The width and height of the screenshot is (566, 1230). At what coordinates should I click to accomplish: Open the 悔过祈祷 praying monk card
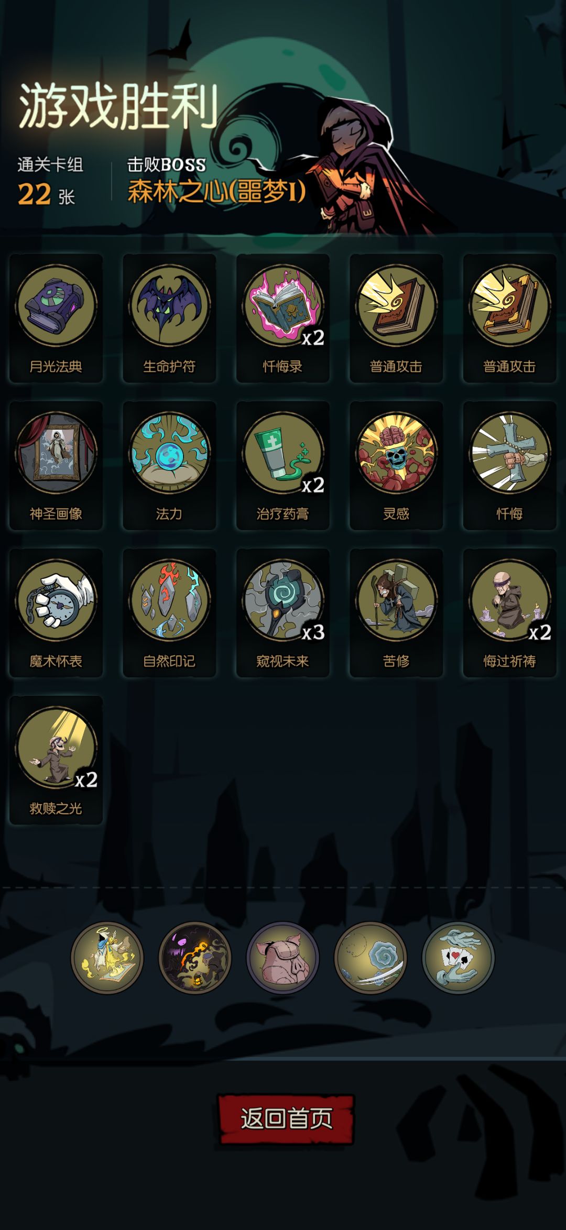(x=509, y=612)
